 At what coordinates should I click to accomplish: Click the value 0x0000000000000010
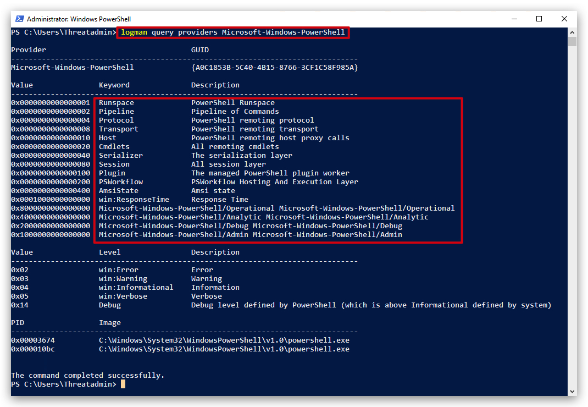(x=51, y=138)
